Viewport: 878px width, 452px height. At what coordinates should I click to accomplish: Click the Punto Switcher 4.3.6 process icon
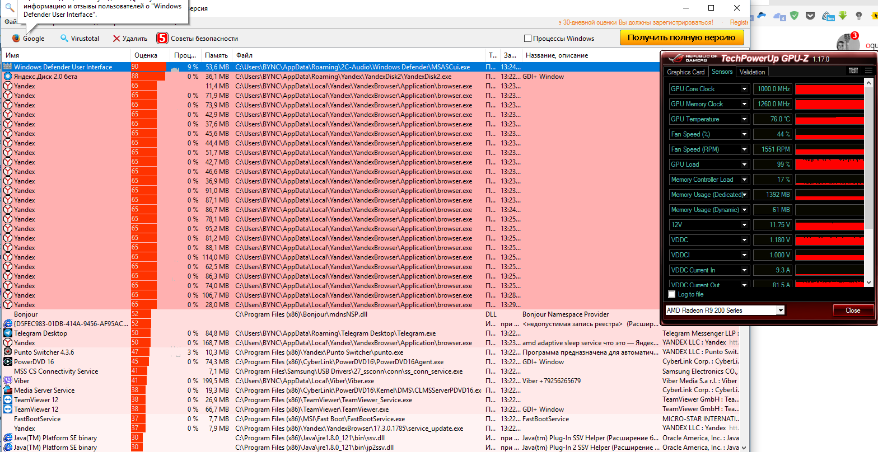8,352
